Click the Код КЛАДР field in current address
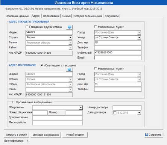 click(x=49, y=53)
